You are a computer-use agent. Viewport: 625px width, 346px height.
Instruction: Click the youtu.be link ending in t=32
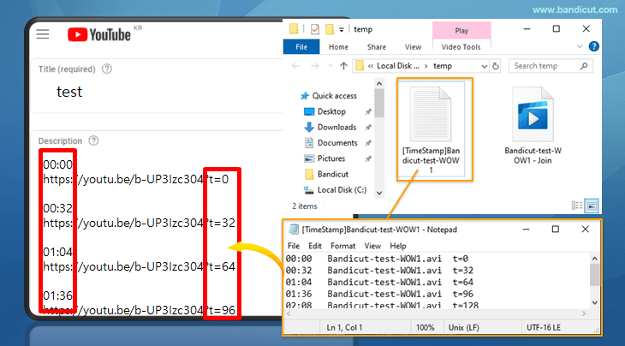pyautogui.click(x=139, y=223)
